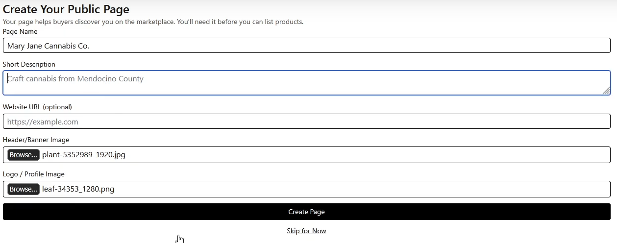Viewport: 617px width, 243px height.
Task: Click the Website URL (optional) label
Action: point(37,107)
